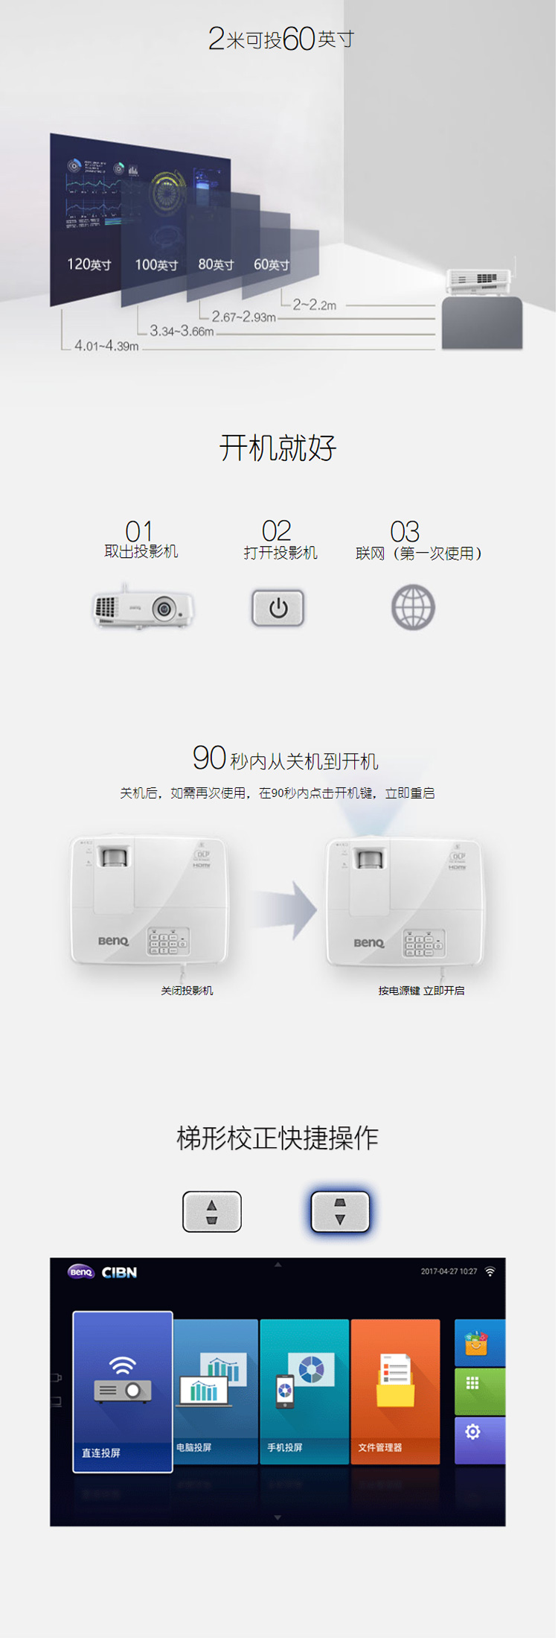Open the green apps grid icon
Viewport: 558px width, 1638px height.
pos(479,1391)
